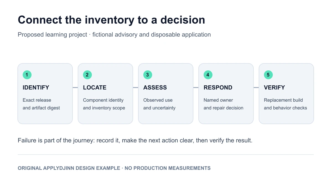Select the LOCATE card heading

click(95, 88)
